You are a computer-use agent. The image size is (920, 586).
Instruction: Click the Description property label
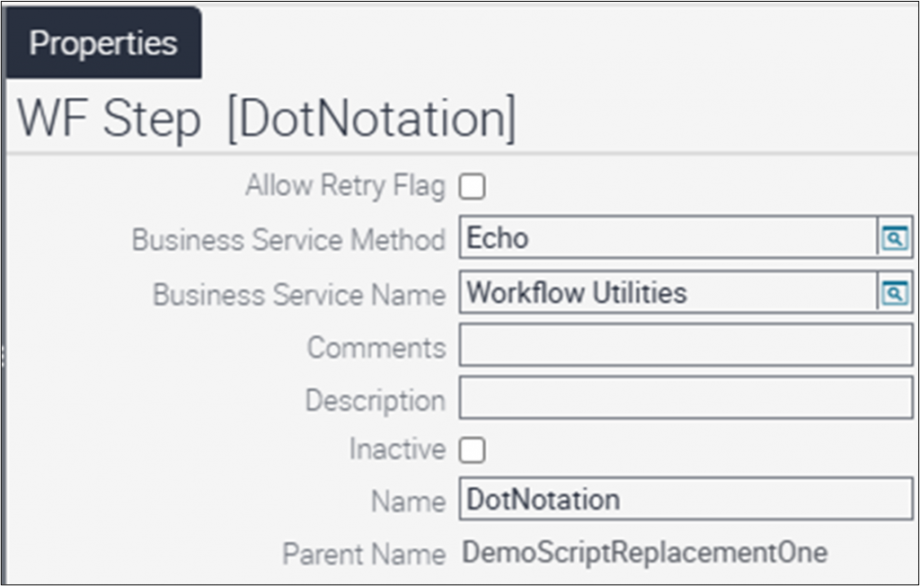pyautogui.click(x=375, y=400)
